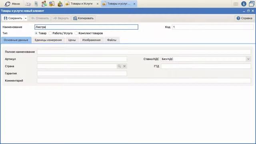
Task: Click the hand-with-card toolbar icon
Action: 28,4
